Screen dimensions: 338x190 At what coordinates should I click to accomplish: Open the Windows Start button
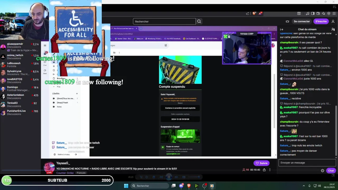(x=126, y=186)
